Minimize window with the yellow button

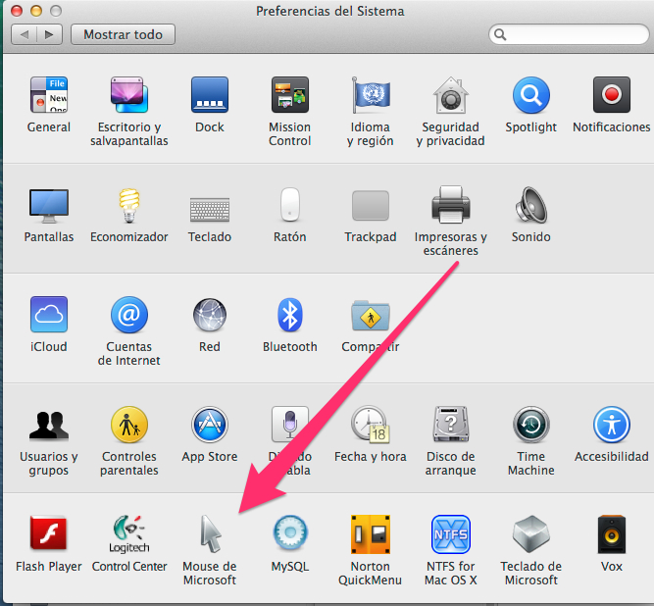(x=36, y=11)
